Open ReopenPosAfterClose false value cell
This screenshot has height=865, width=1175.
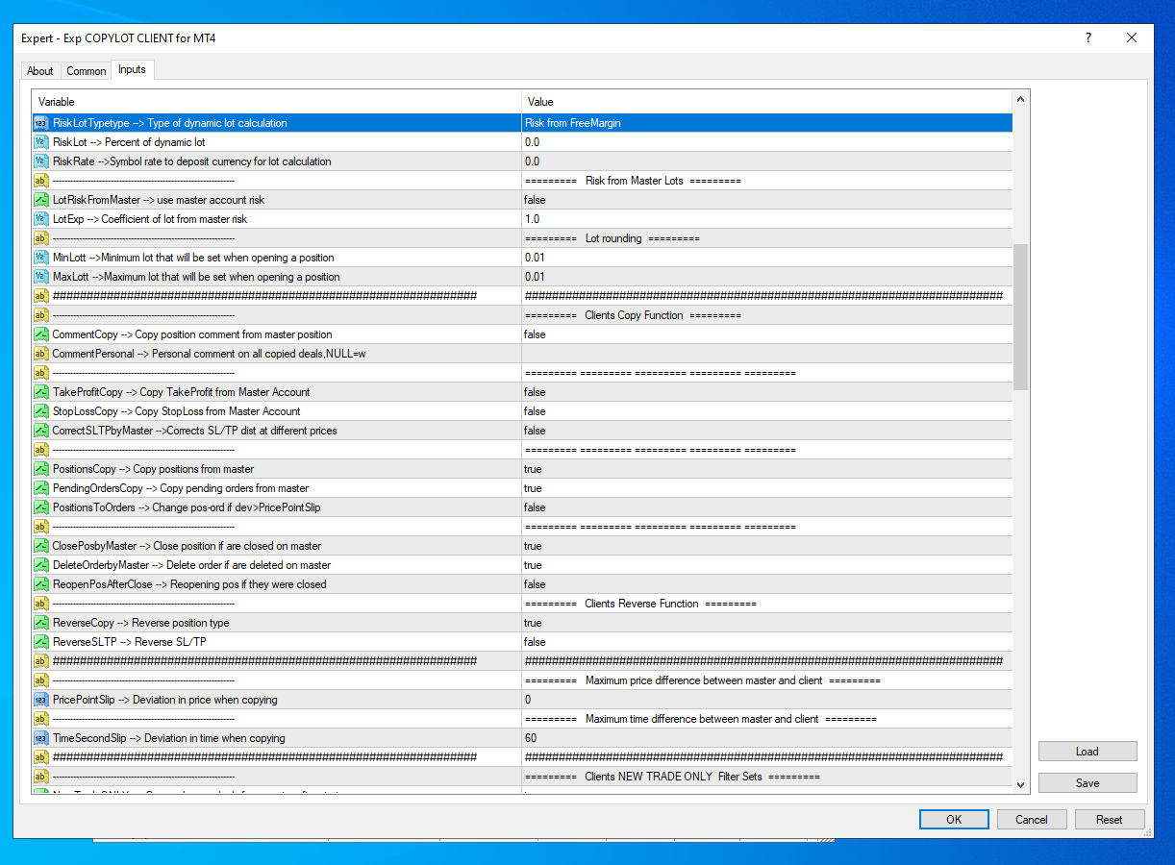(x=766, y=584)
